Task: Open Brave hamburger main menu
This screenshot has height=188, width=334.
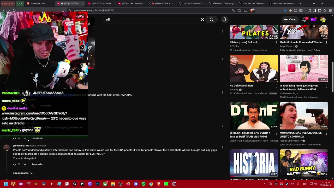Action: [330, 10]
